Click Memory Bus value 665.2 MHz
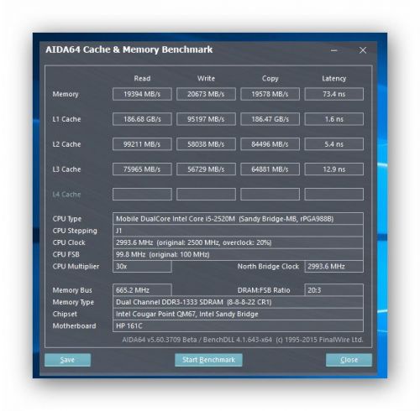The height and width of the screenshot is (411, 420). 142,290
